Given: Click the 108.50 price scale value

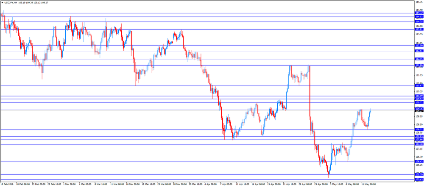Looking at the screenshot, I should (419, 124).
